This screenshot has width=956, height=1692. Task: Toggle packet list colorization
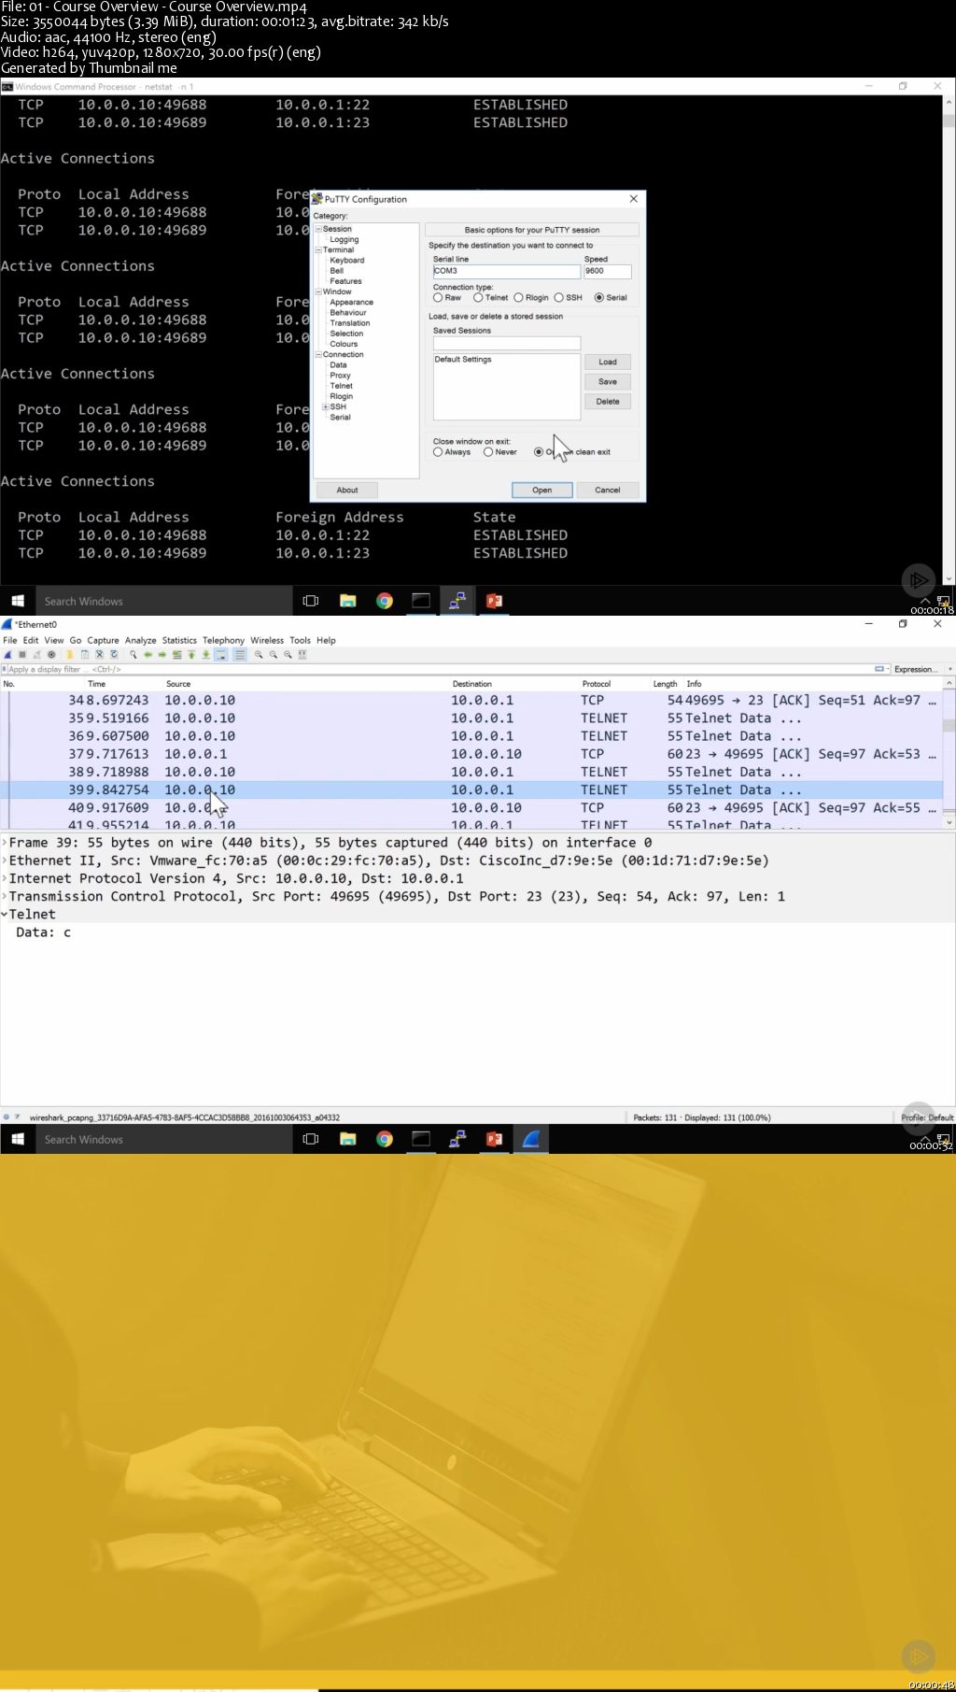click(x=240, y=655)
